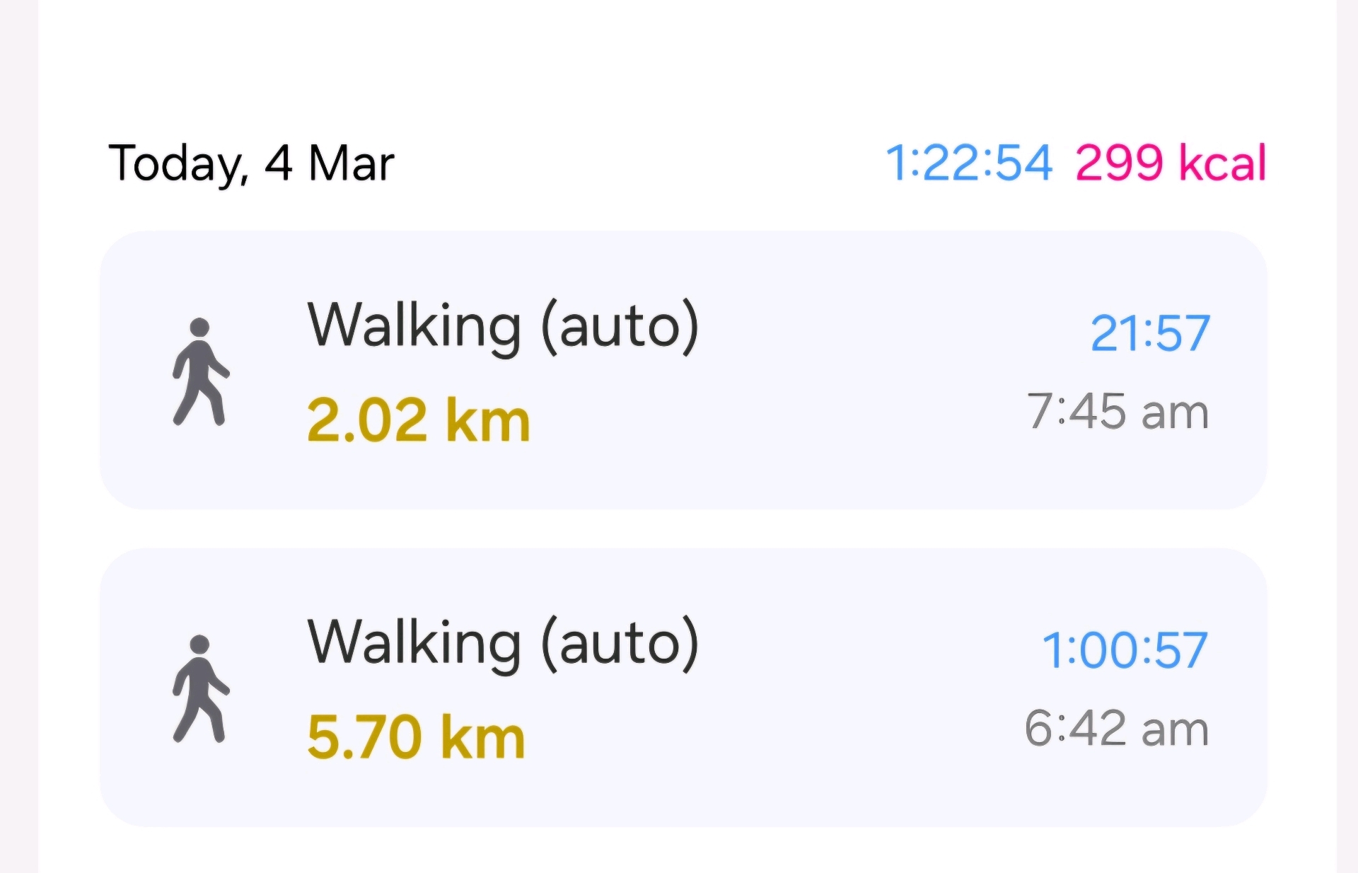Image resolution: width=1358 pixels, height=873 pixels.
Task: Tap the walking icon of the 2.02 km entry
Action: click(201, 372)
